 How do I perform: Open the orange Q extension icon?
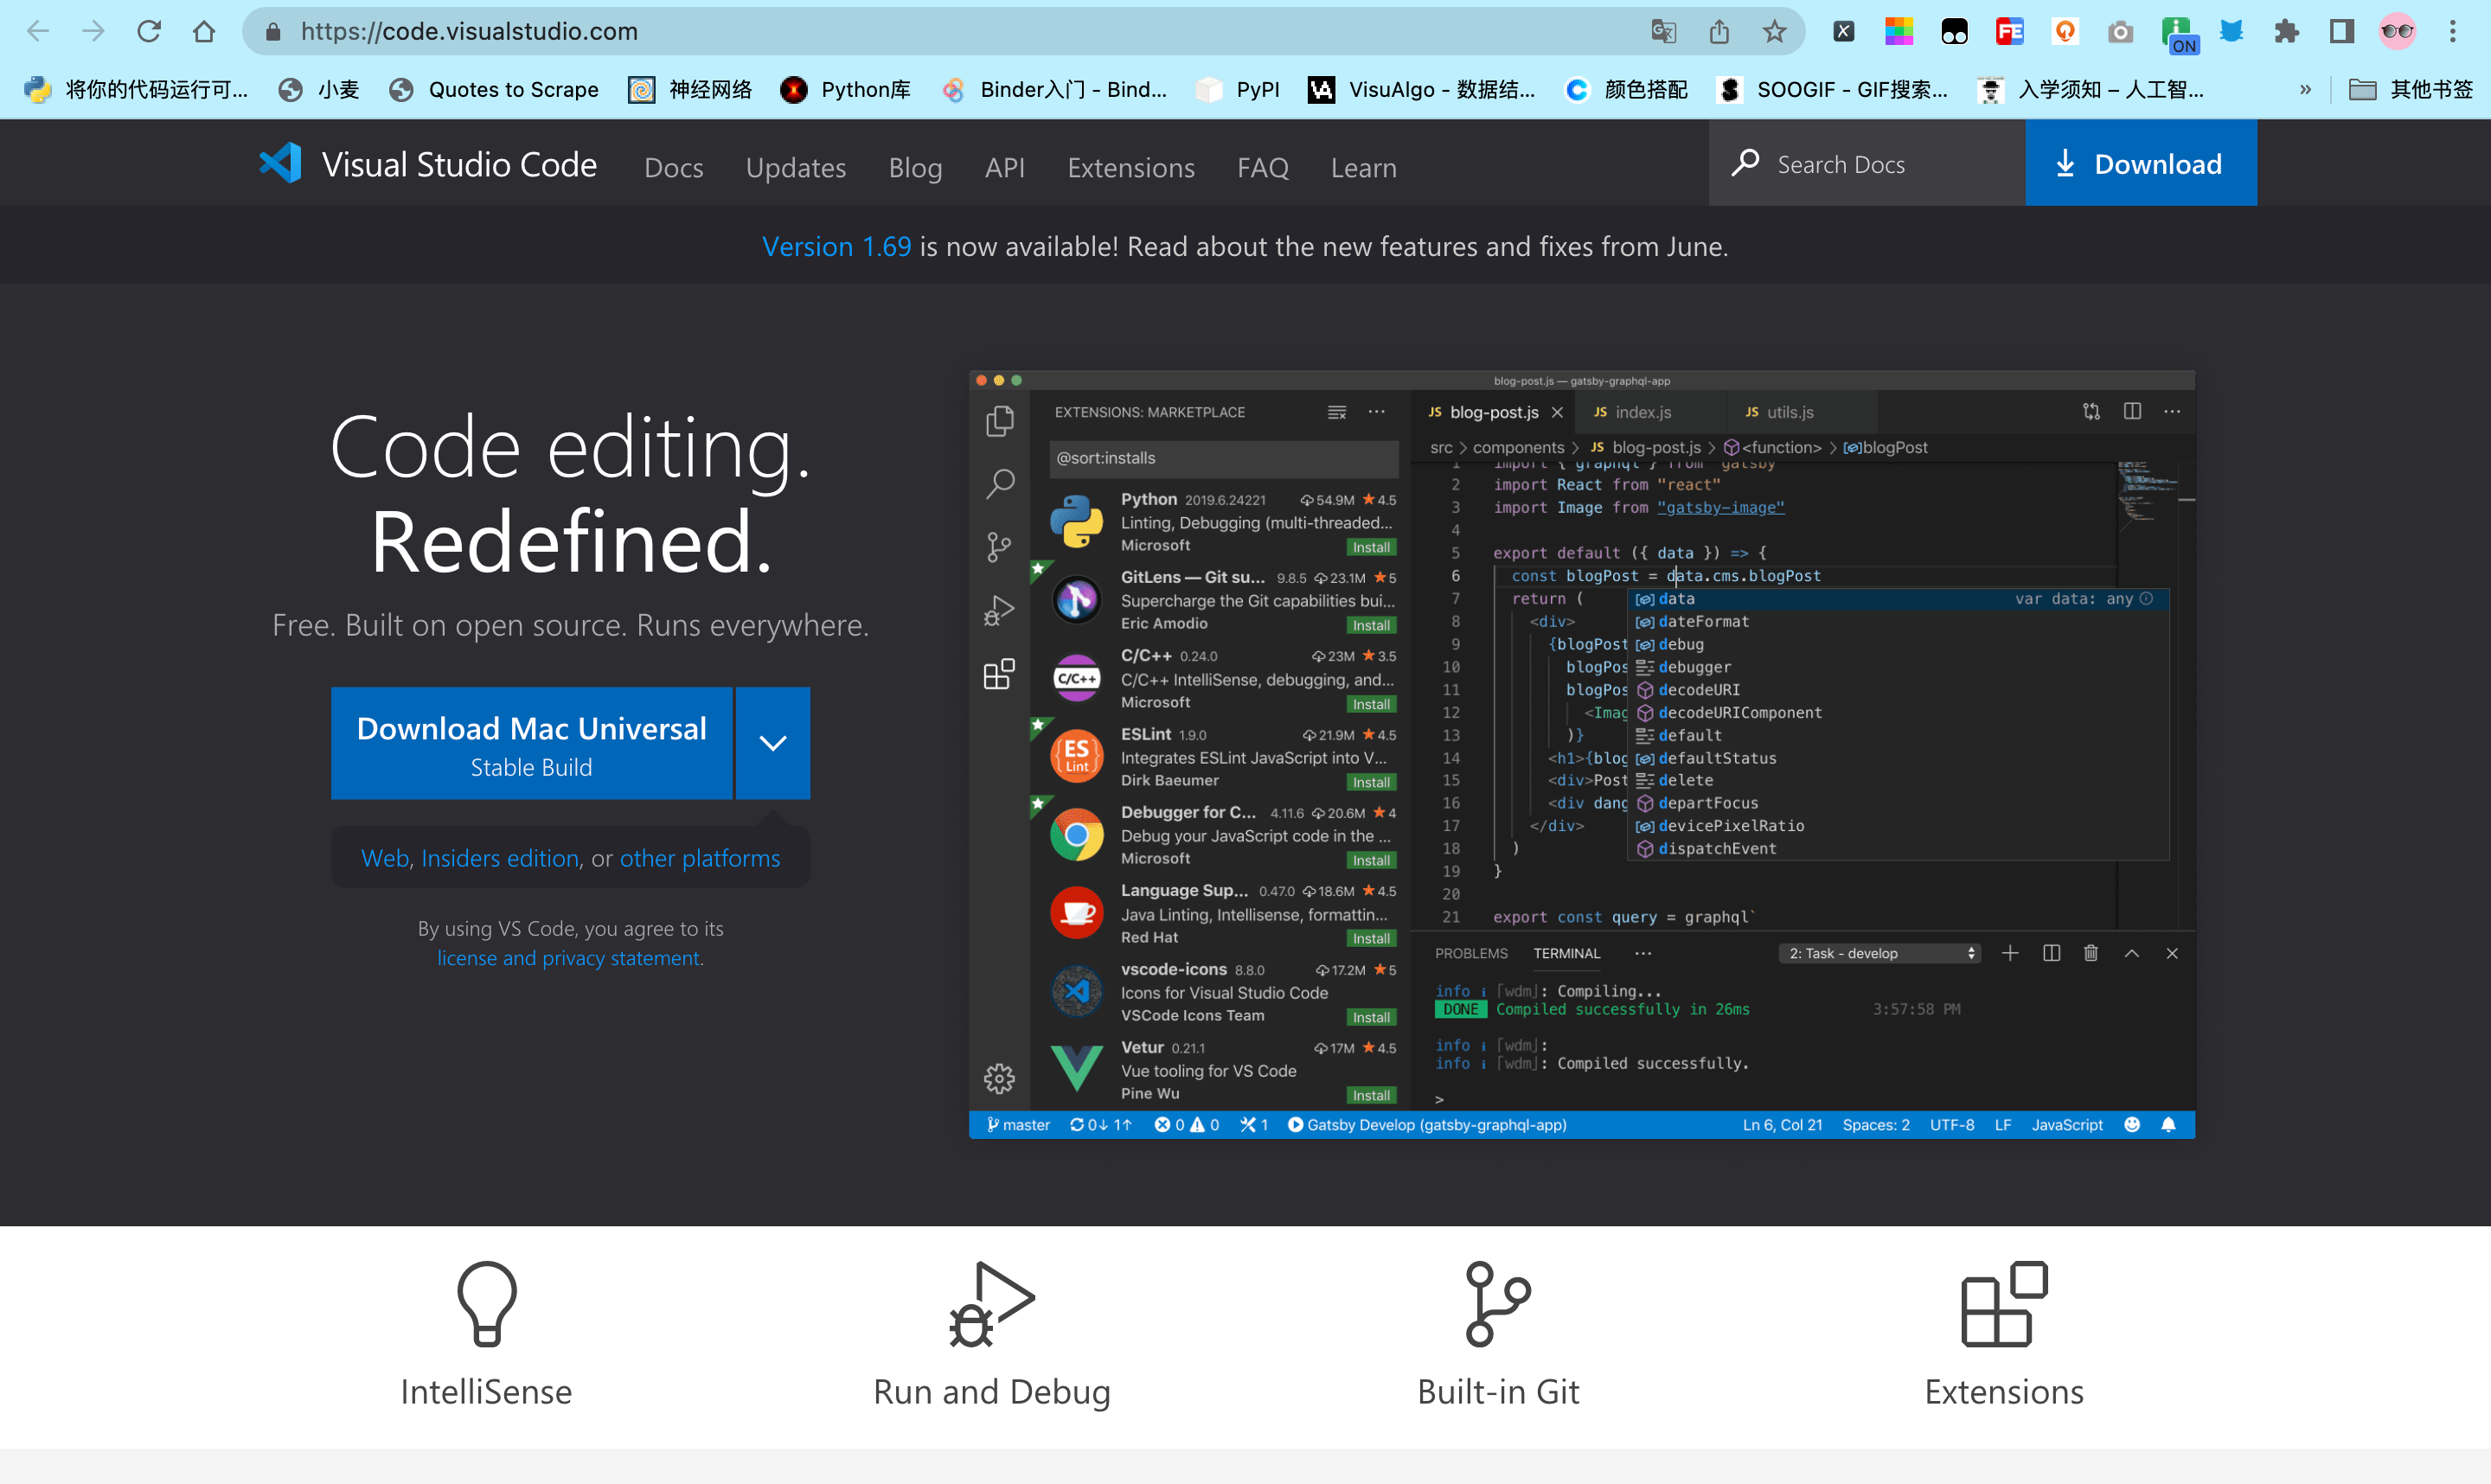pyautogui.click(x=2065, y=32)
